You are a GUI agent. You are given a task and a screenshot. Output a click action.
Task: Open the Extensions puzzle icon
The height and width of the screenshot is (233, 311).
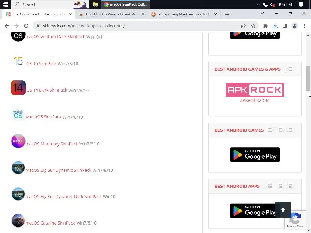[x=265, y=26]
